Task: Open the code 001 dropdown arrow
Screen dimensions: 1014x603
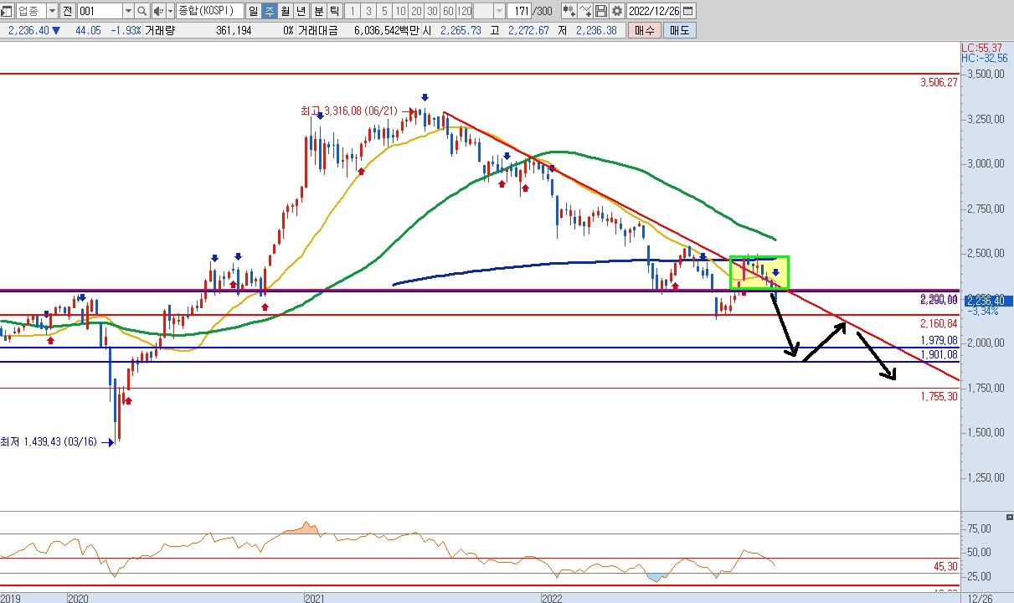Action: click(127, 11)
